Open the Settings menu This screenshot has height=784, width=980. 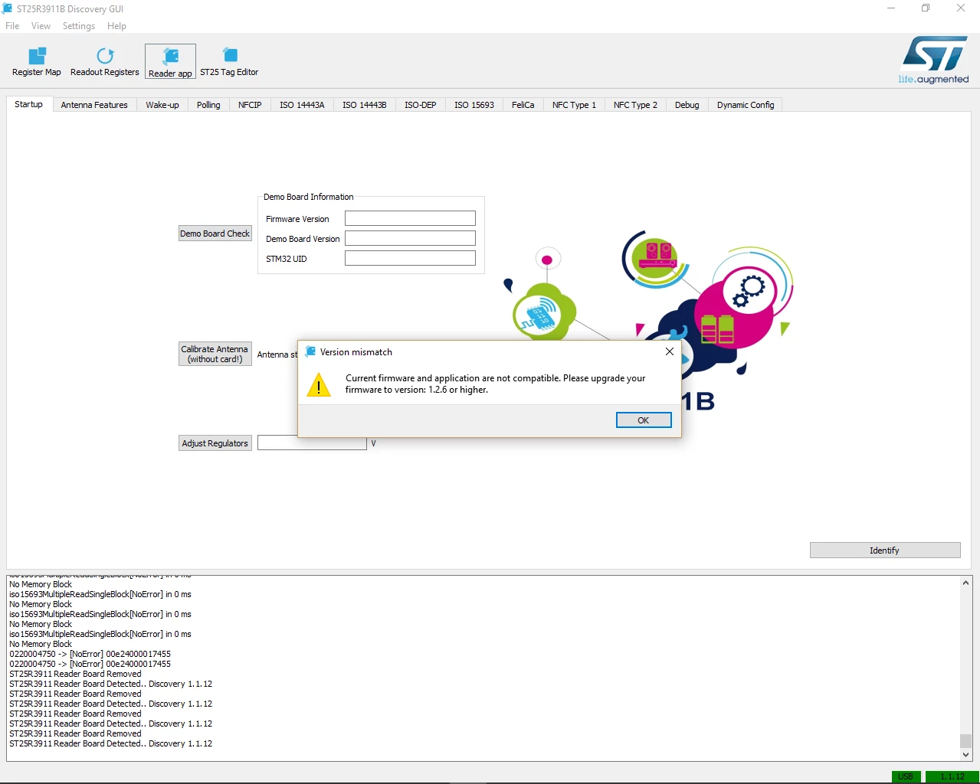click(79, 26)
